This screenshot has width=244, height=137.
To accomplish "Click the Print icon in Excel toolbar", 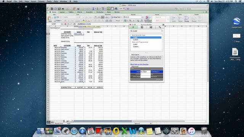I will tap(63, 9).
